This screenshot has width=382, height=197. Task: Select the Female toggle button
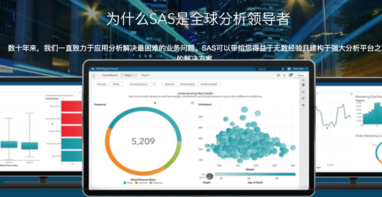101,84
